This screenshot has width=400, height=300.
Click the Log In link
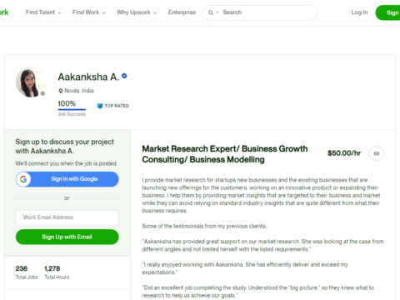click(x=359, y=12)
